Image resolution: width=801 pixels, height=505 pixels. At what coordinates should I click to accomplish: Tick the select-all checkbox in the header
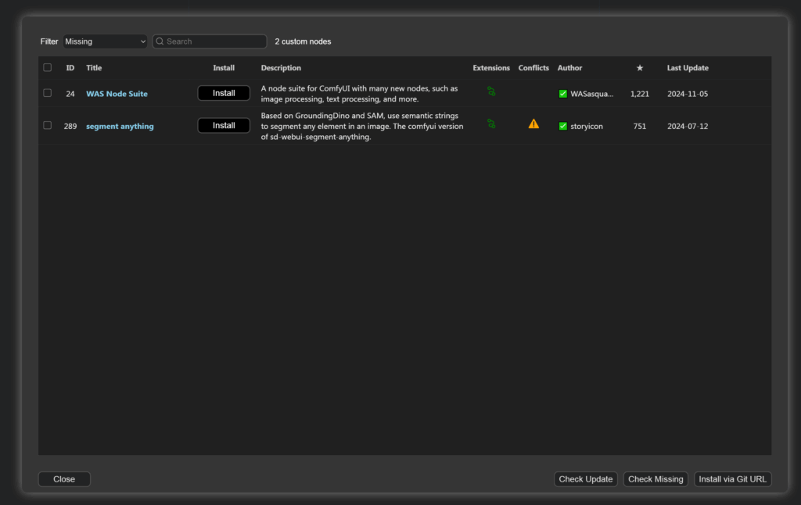[48, 67]
